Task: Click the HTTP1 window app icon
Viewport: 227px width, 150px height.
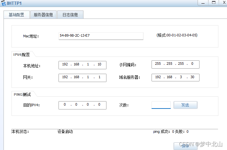Action: click(x=4, y=3)
